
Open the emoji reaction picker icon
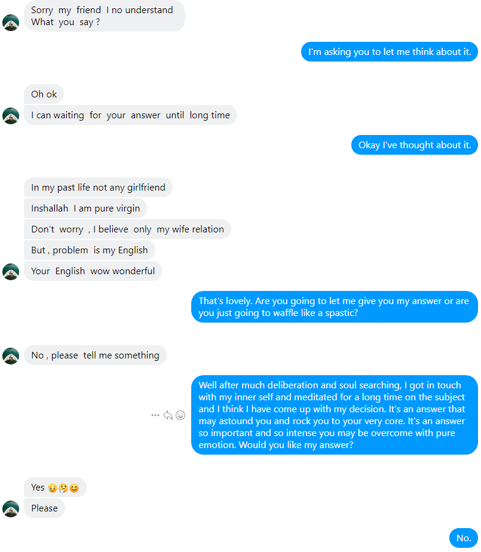coord(180,415)
